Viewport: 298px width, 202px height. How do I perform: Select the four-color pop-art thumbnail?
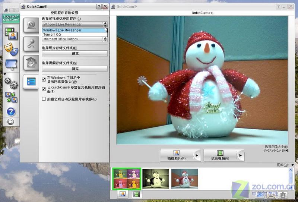(127, 179)
